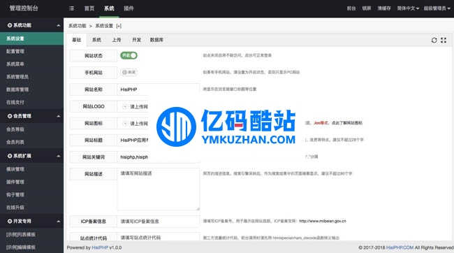The image size is (454, 253).
Task: Switch to the 基础 tab
Action: [x=76, y=40]
